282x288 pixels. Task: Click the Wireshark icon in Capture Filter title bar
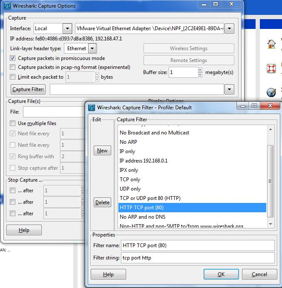[x=92, y=108]
